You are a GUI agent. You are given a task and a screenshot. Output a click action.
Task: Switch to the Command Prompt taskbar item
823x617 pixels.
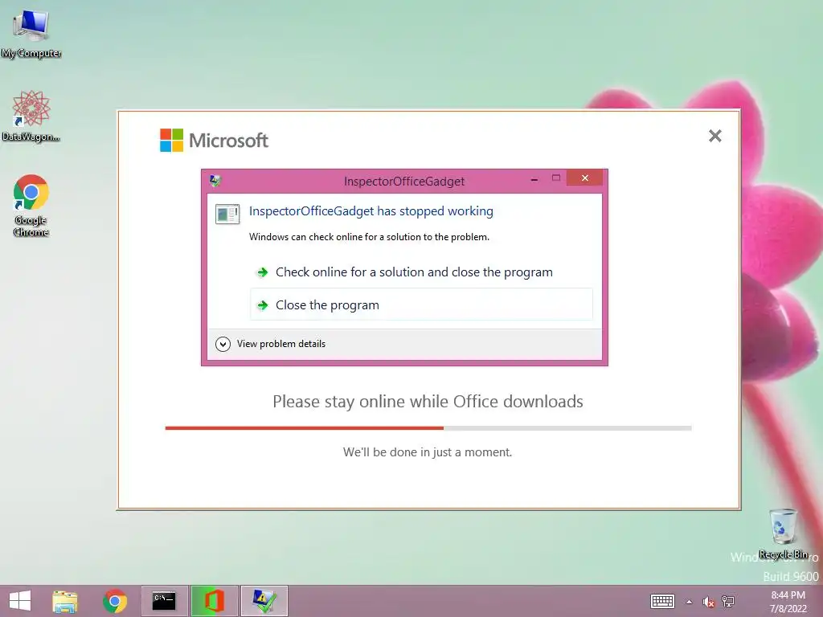[164, 601]
